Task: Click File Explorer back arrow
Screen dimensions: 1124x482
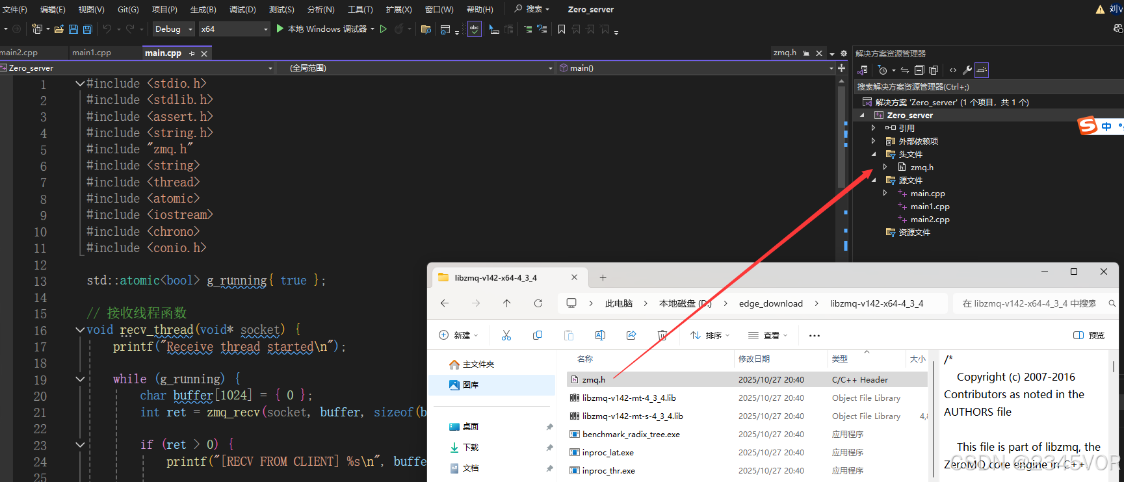Action: (445, 303)
